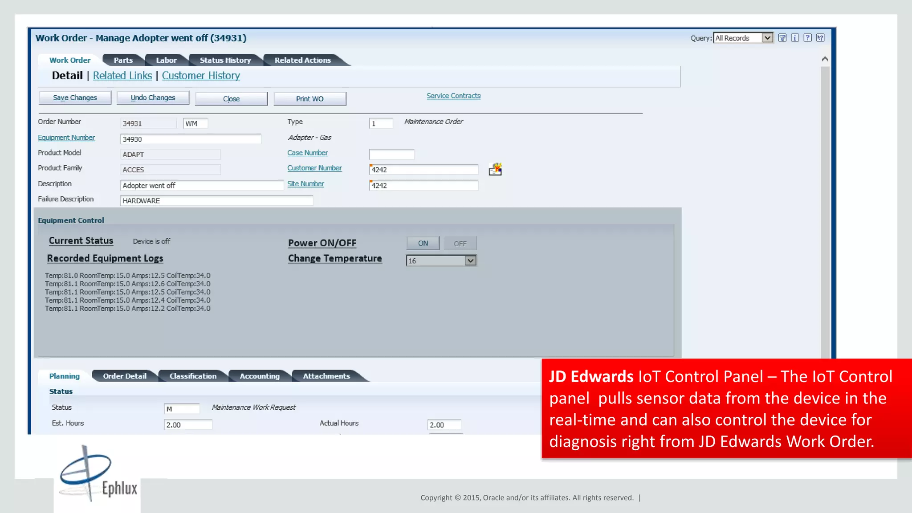Click the Customer Number link

tap(314, 168)
